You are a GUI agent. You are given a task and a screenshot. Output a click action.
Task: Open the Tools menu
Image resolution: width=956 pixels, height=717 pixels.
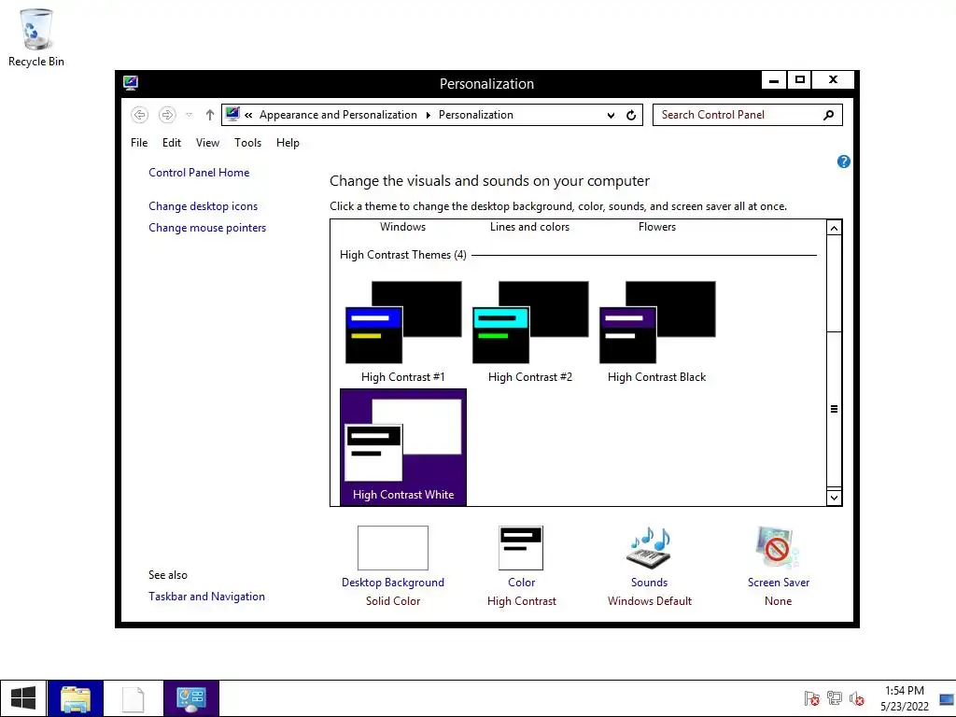coord(247,143)
